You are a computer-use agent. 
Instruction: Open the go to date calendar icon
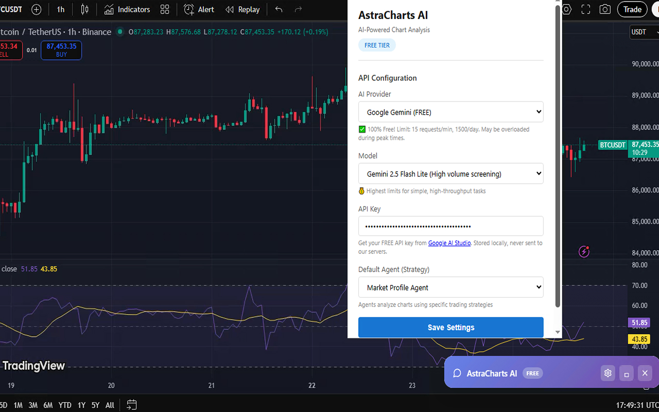[x=131, y=405]
